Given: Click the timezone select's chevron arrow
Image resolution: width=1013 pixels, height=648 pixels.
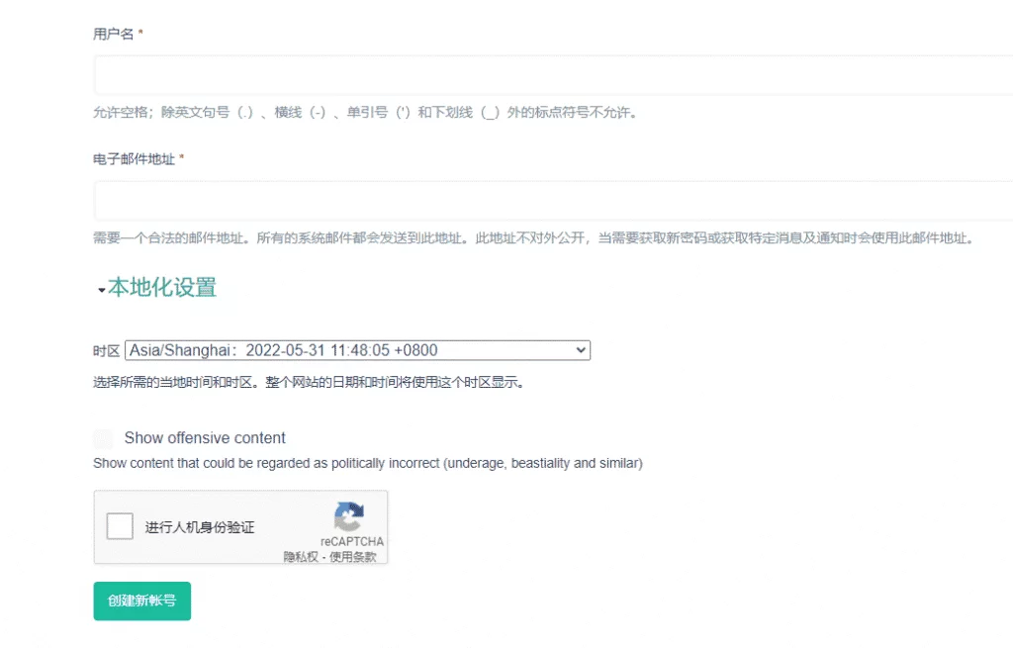Looking at the screenshot, I should [580, 350].
